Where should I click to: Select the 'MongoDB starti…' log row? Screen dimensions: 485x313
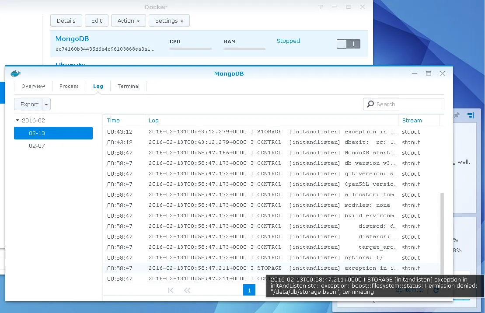click(x=271, y=153)
